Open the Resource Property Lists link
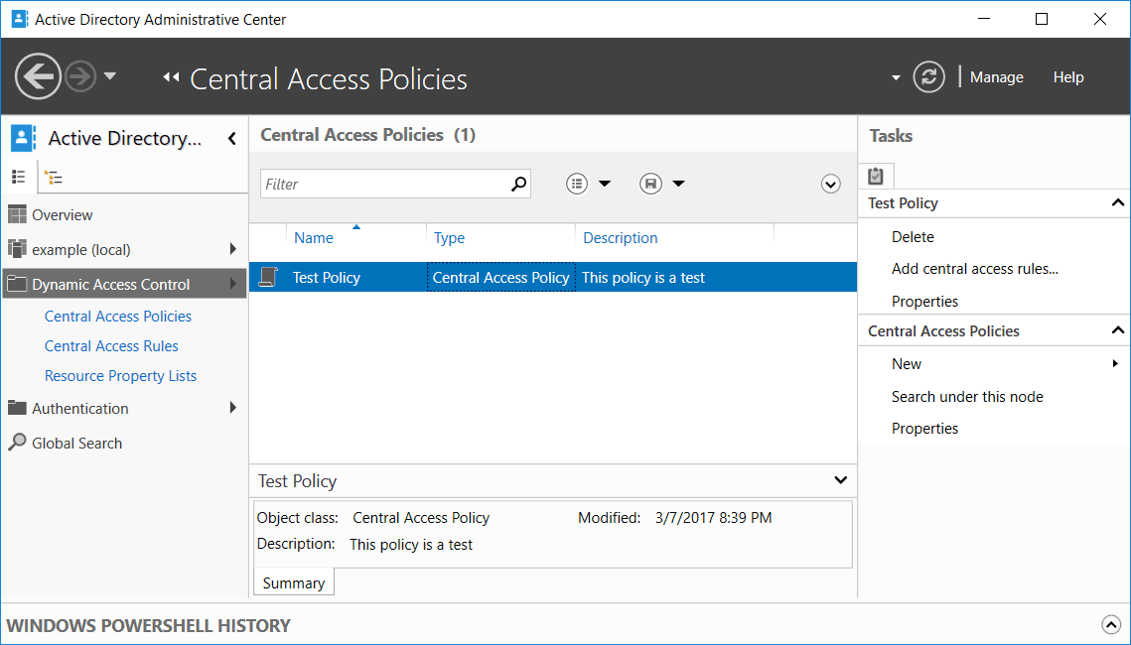The width and height of the screenshot is (1131, 645). pos(120,375)
